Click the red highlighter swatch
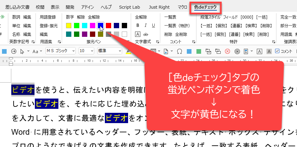This screenshot has height=147, width=297. coord(109,26)
